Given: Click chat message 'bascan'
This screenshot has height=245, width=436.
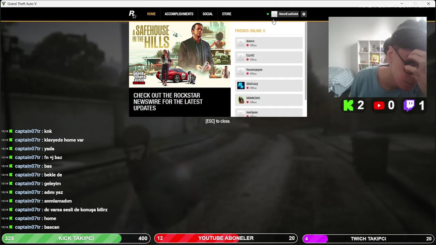Looking at the screenshot, I should [x=51, y=227].
